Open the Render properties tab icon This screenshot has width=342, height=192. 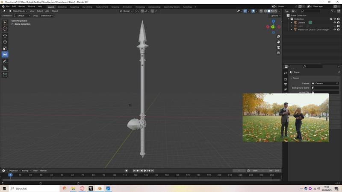coord(286,79)
